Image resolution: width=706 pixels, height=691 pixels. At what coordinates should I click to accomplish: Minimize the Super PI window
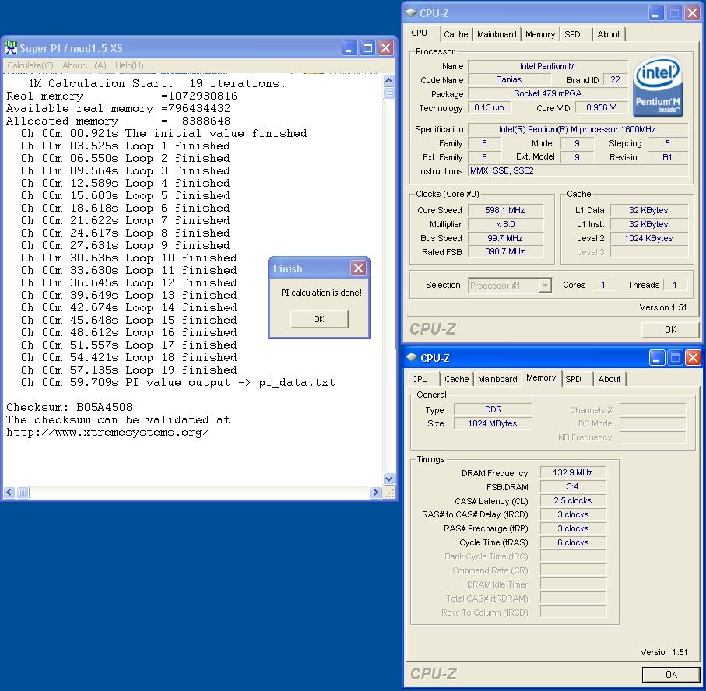[x=349, y=47]
